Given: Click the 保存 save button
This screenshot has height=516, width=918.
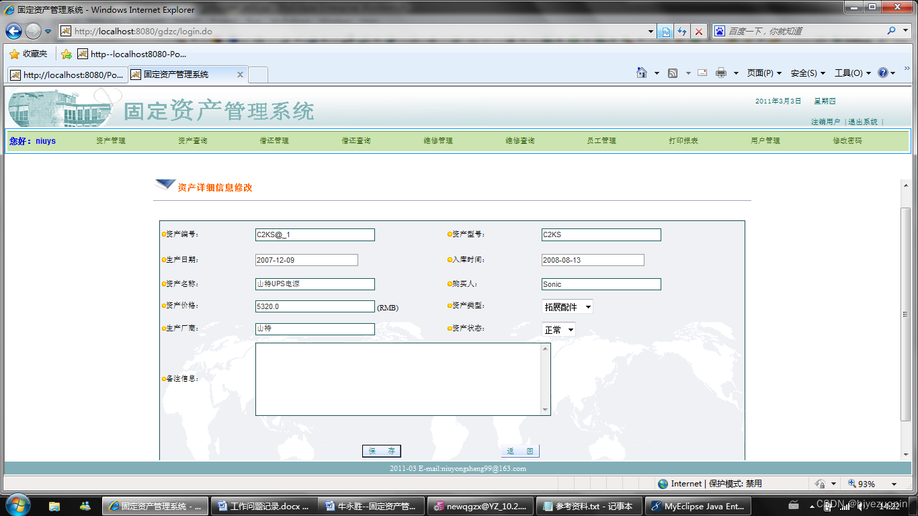Looking at the screenshot, I should coord(382,451).
